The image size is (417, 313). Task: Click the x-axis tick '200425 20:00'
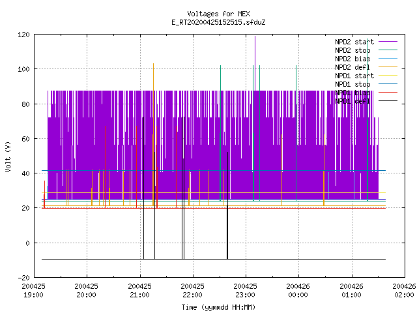pos(86,291)
